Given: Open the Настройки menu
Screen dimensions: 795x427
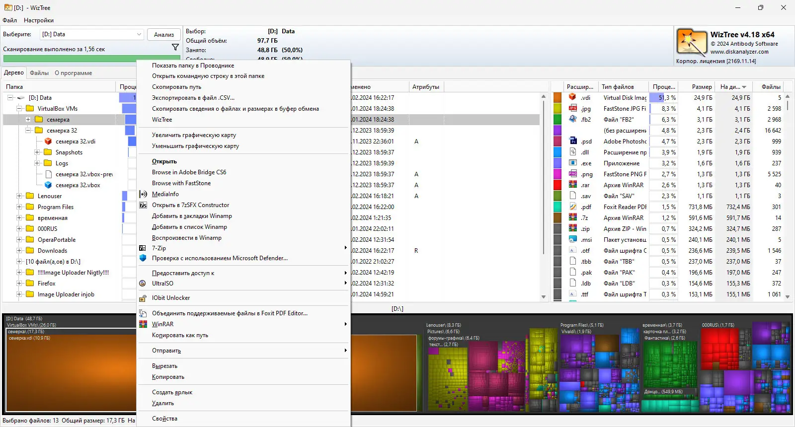Looking at the screenshot, I should click(x=39, y=20).
